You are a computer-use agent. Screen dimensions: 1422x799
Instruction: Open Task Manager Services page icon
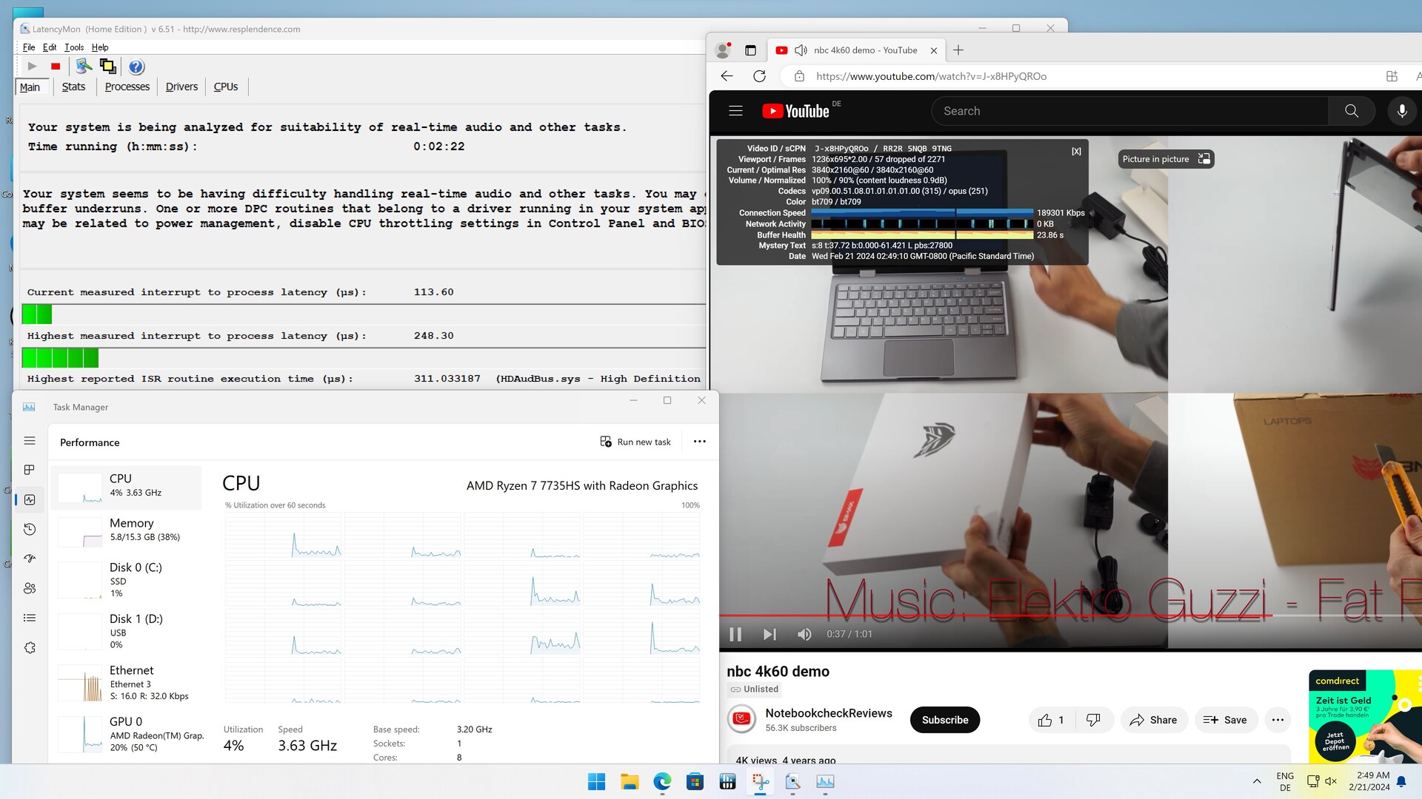coord(30,647)
